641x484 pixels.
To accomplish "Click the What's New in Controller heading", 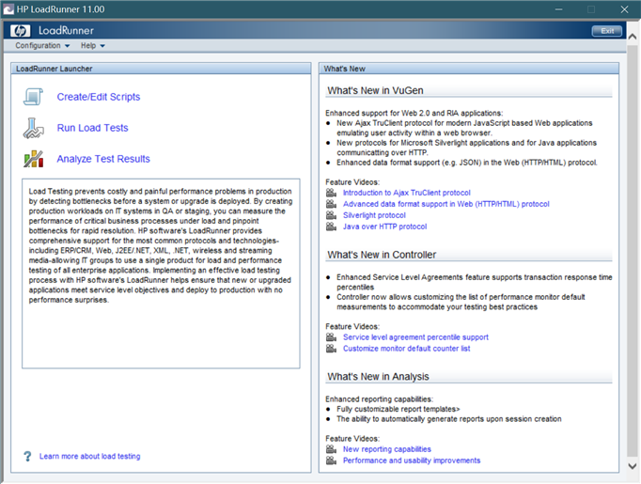I will coord(382,255).
